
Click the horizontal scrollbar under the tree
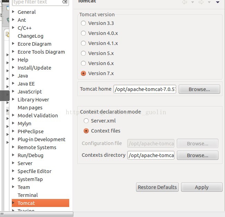tap(37, 214)
